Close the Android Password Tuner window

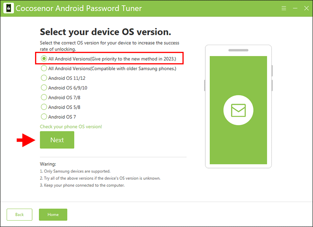[306, 8]
